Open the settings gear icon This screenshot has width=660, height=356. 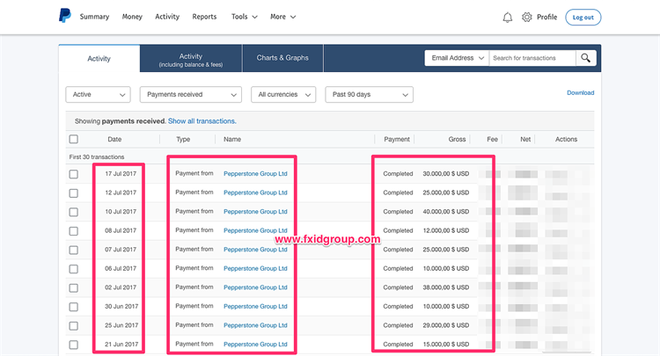pos(526,17)
